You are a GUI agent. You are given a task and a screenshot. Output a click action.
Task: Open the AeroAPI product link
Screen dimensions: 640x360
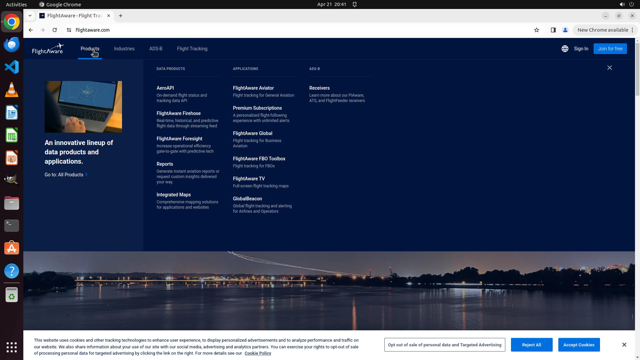tap(165, 88)
